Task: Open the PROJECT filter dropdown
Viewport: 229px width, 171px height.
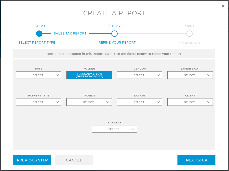Action: (x=89, y=102)
